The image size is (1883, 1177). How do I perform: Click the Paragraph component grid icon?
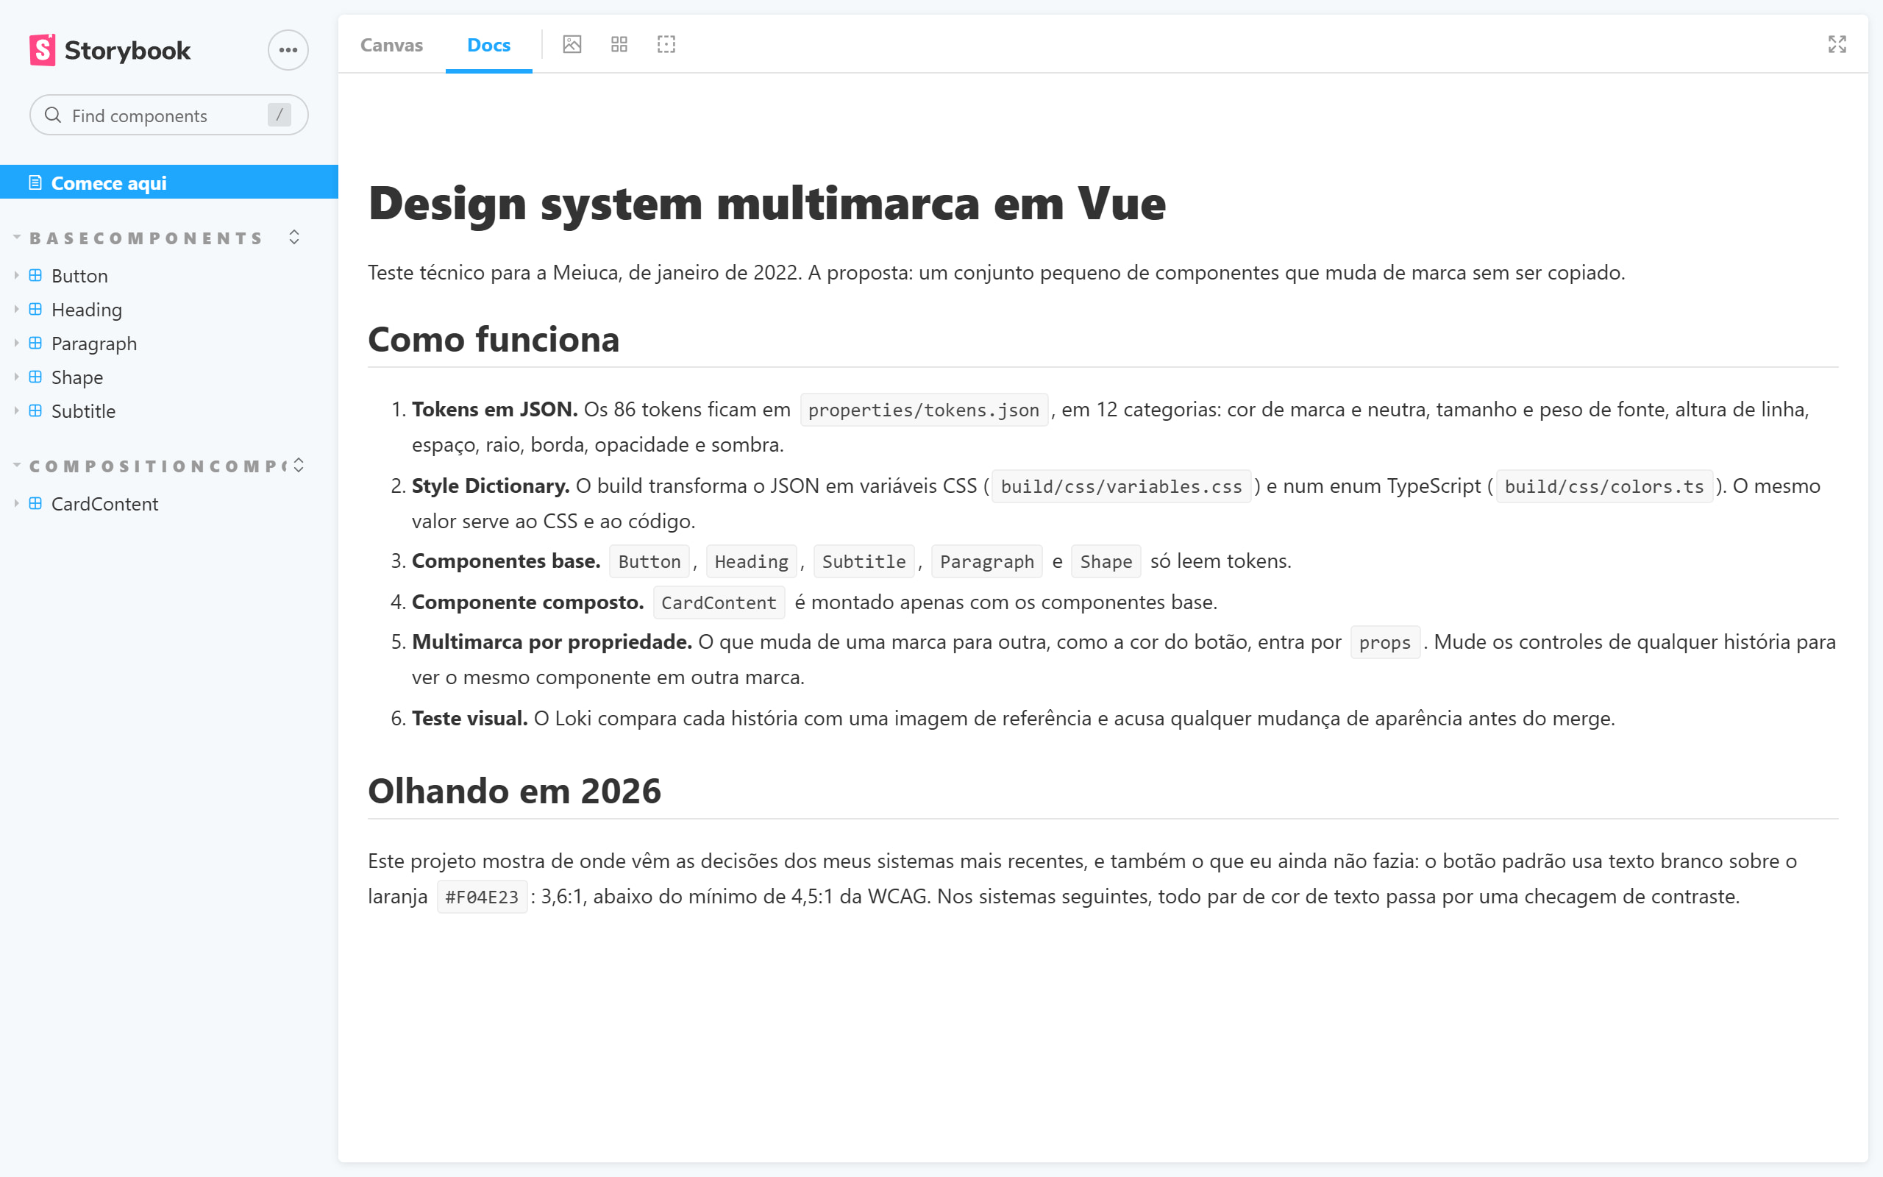[36, 344]
